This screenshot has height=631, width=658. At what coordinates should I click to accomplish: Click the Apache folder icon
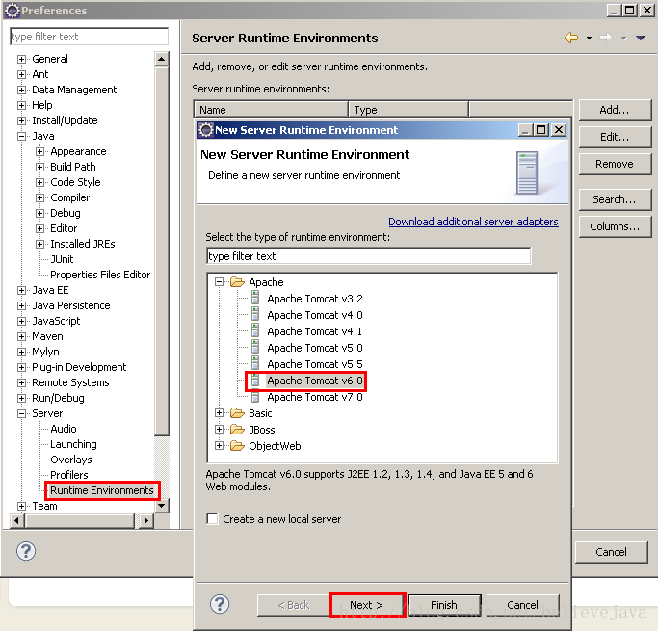pos(237,282)
